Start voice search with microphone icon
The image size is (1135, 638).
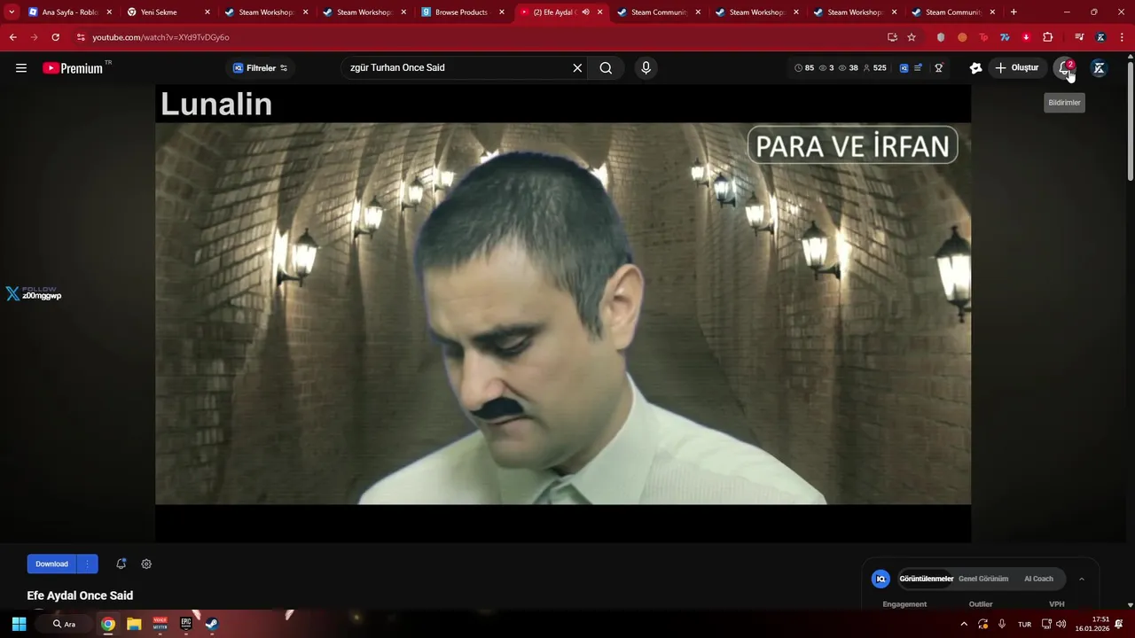[x=646, y=68]
